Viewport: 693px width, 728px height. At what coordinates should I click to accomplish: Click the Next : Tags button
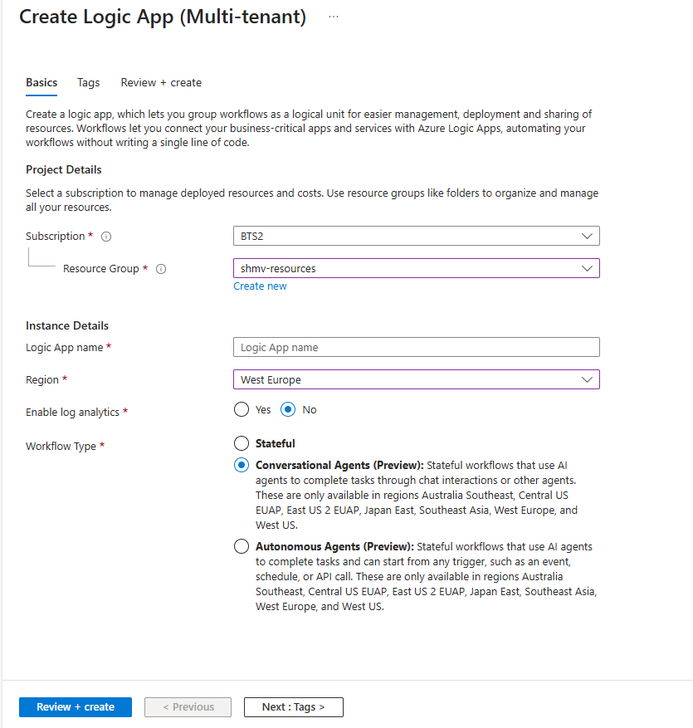[293, 706]
